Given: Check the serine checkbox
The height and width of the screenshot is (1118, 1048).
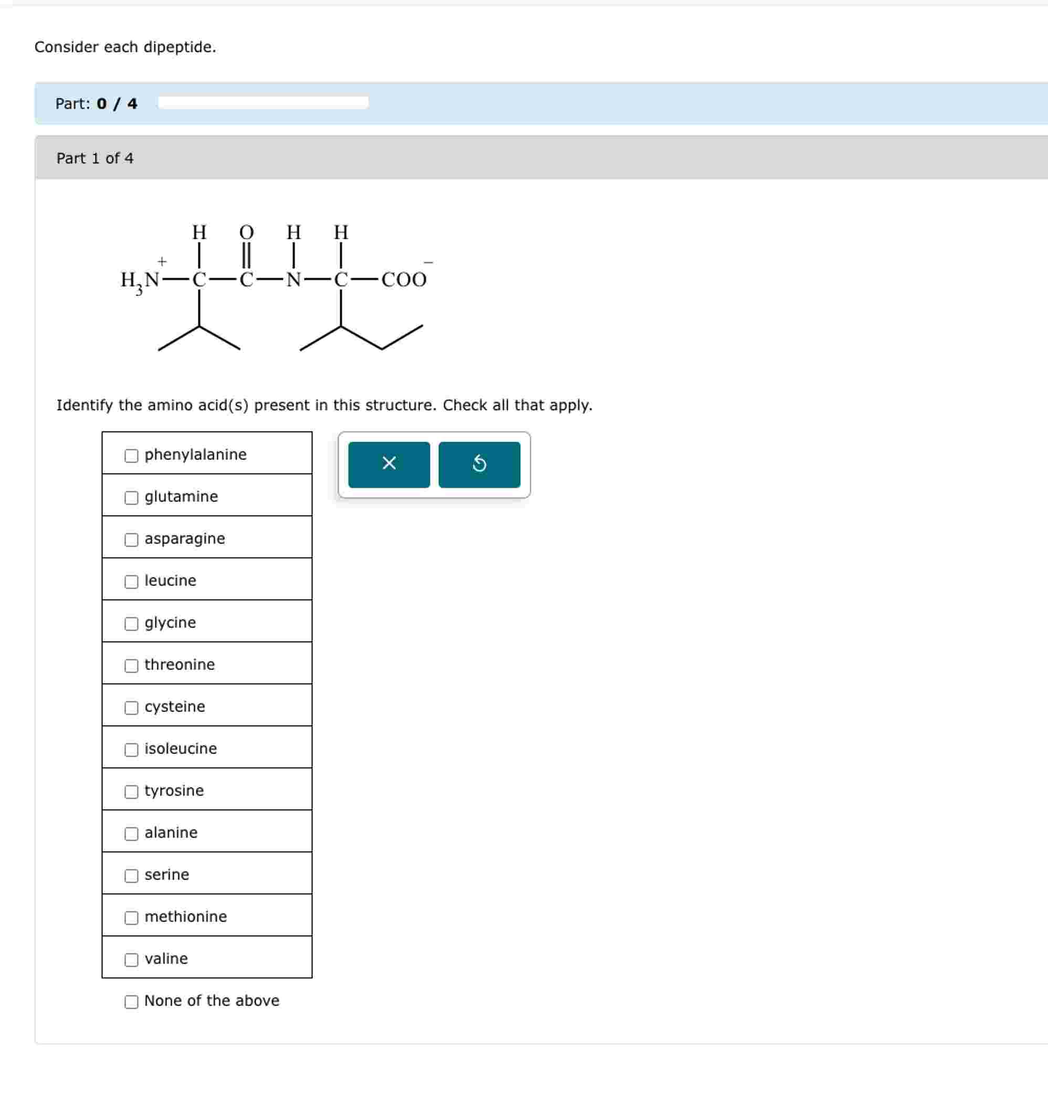Looking at the screenshot, I should [131, 875].
